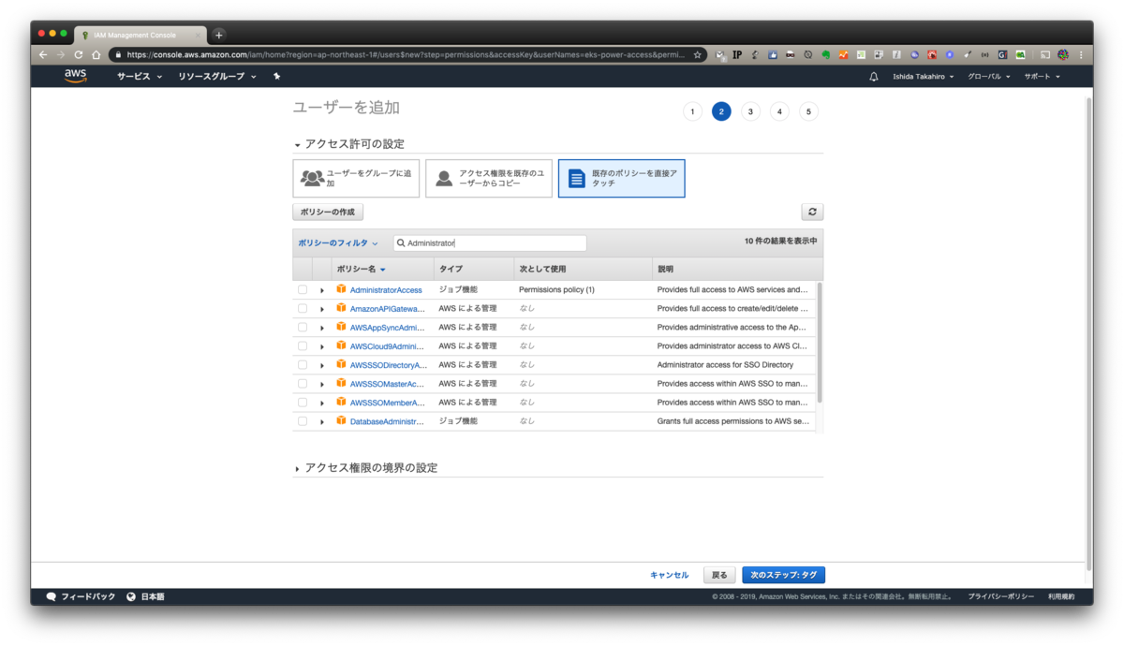Check the AWSAppSyncAdmin policy checkbox
Screen dimensions: 1124x646
tap(303, 328)
